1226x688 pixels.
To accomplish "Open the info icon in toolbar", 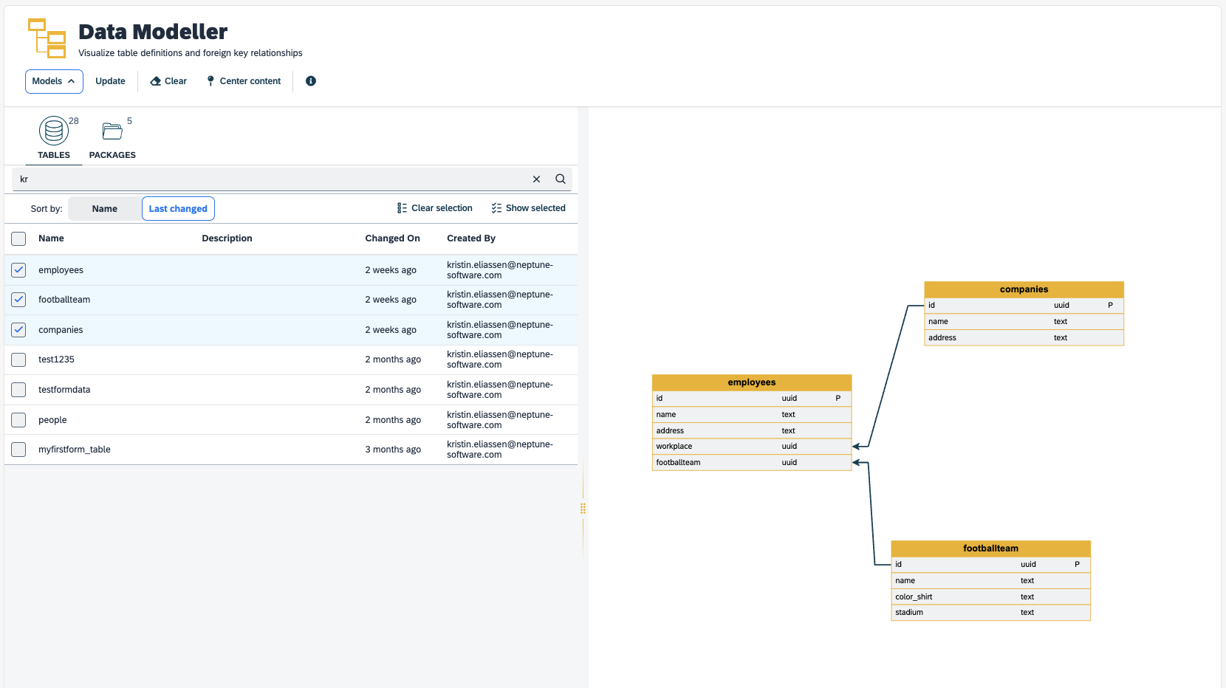I will (311, 81).
